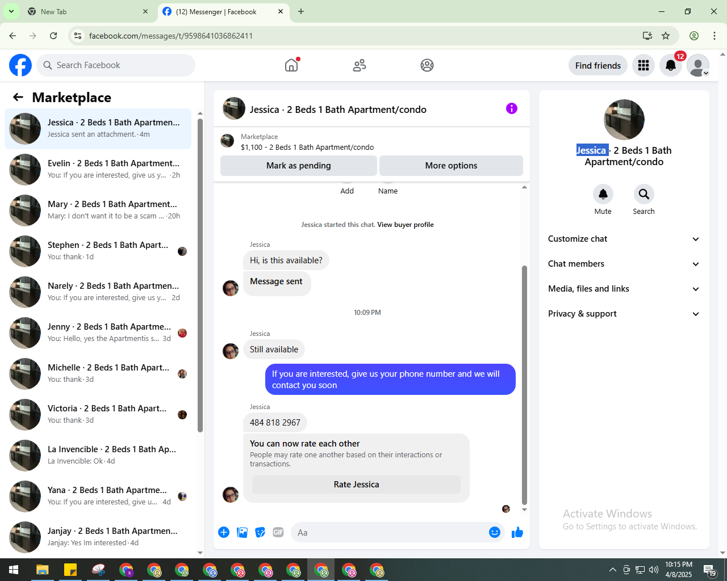The width and height of the screenshot is (727, 581).
Task: Go back using the Marketplace back arrow
Action: (x=18, y=97)
